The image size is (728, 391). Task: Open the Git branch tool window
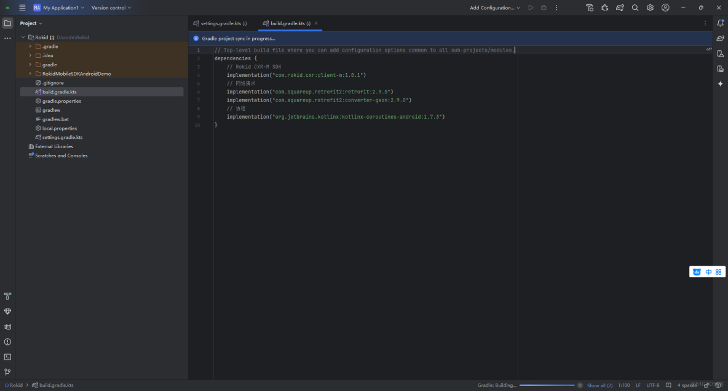[7, 372]
